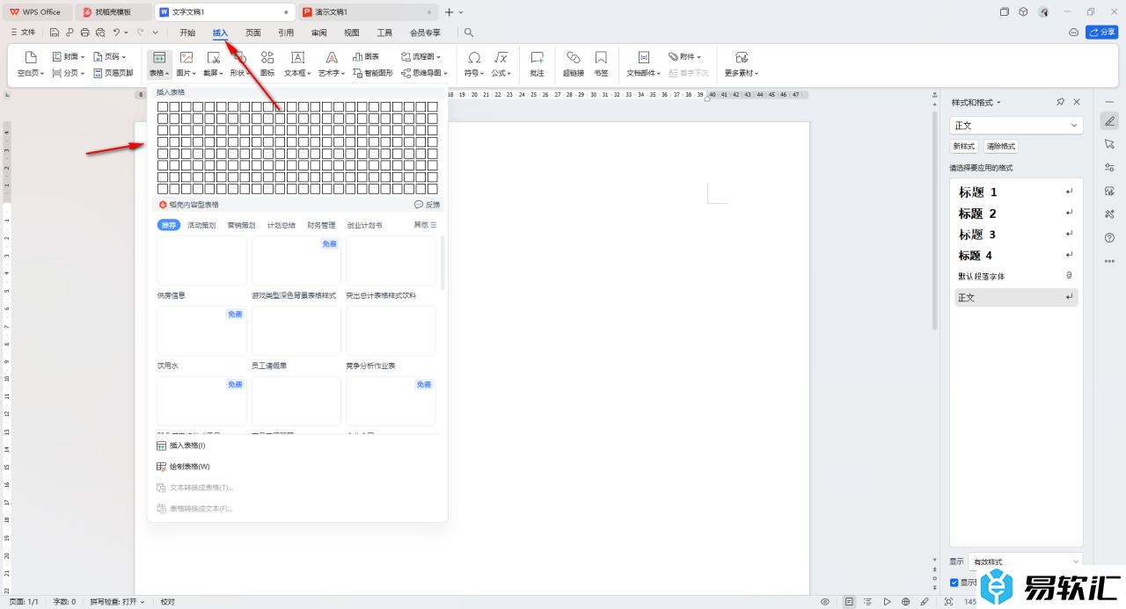The height and width of the screenshot is (609, 1126).
Task: Click the 公式 formula icon
Action: [x=501, y=57]
